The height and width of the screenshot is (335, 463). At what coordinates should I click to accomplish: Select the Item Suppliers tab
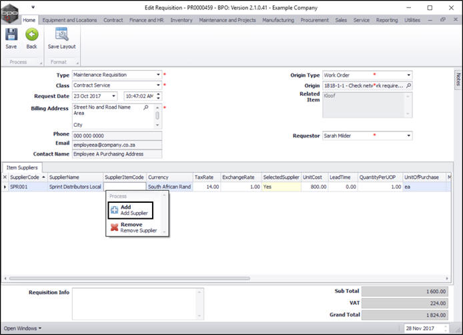tap(22, 167)
